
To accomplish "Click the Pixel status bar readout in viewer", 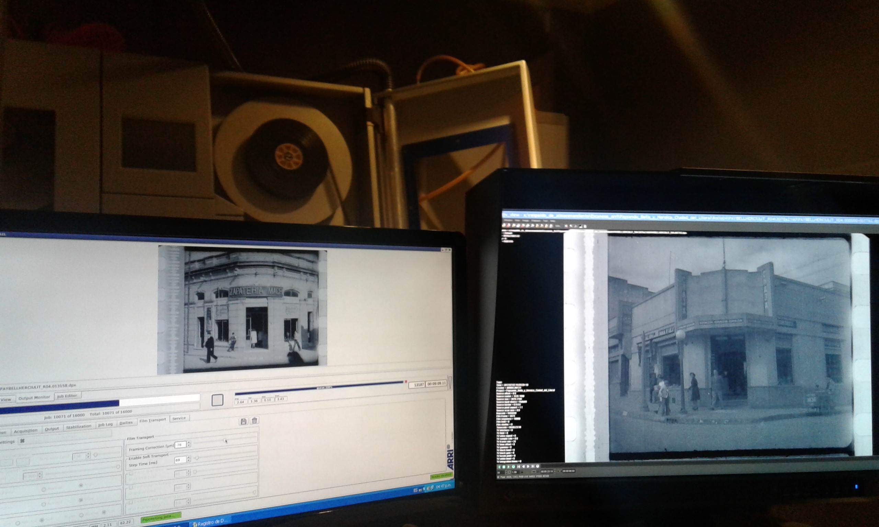I will (x=524, y=477).
